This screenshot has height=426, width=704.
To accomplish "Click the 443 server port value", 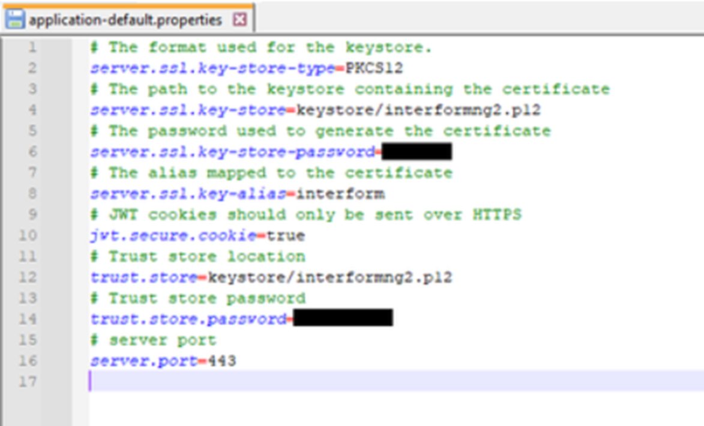I will click(x=222, y=361).
